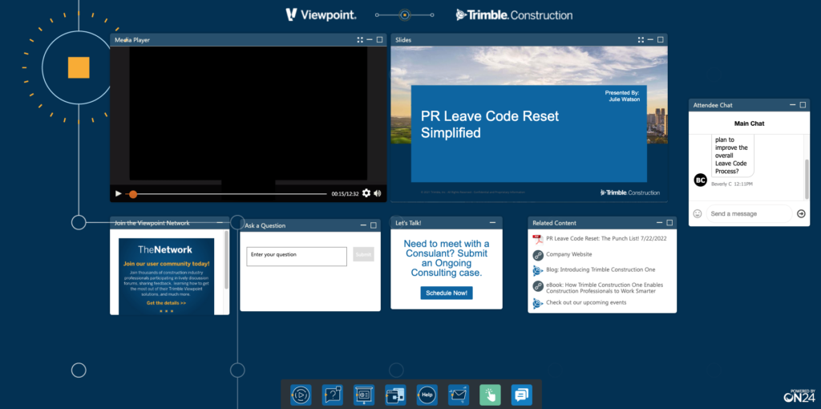
Task: Expand Slides panel to full screen
Action: [641, 40]
